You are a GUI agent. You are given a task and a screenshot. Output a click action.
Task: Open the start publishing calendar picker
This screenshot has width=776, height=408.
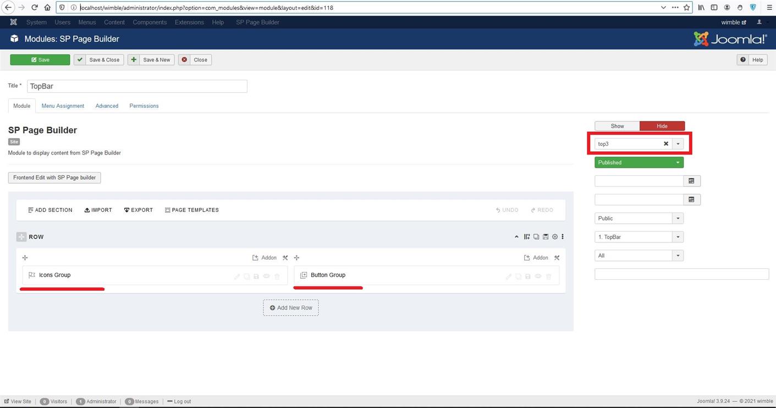click(x=692, y=181)
